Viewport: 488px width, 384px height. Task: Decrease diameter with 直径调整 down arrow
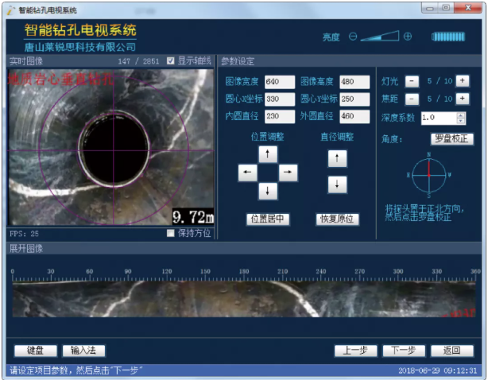338,184
